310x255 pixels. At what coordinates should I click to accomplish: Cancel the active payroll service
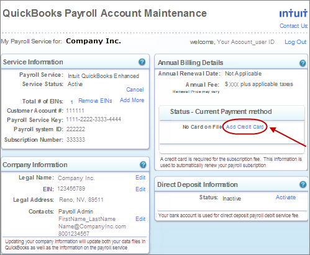pos(135,90)
